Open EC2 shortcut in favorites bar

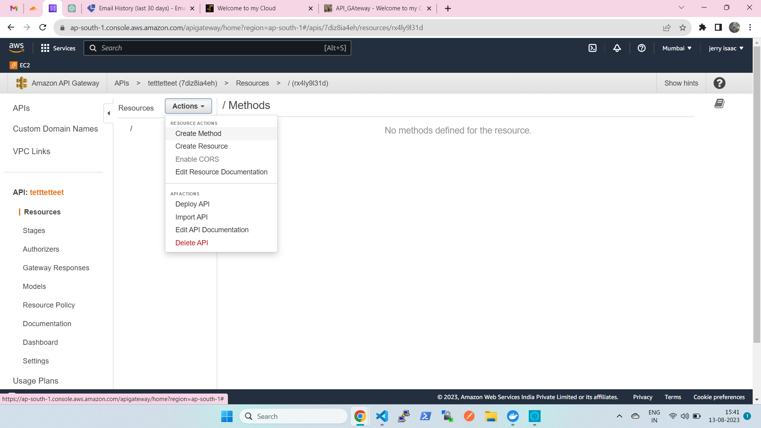point(20,65)
